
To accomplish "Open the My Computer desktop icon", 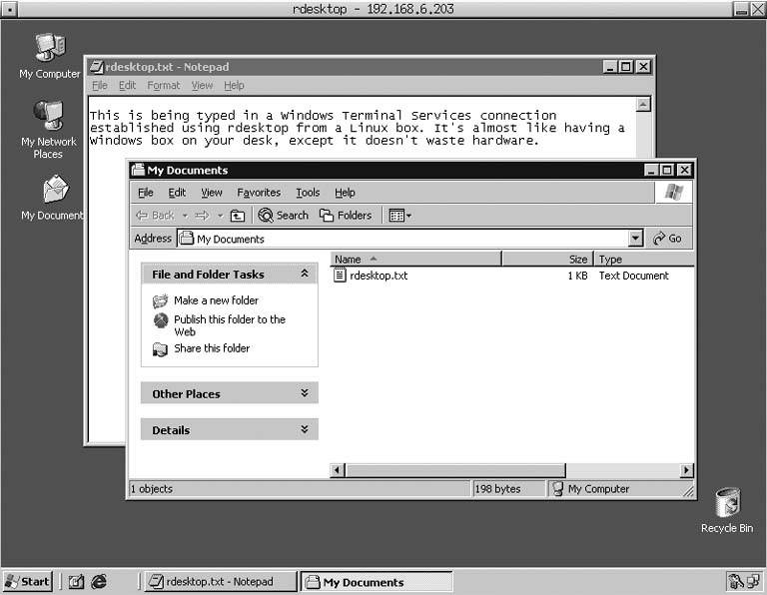I will 49,55.
